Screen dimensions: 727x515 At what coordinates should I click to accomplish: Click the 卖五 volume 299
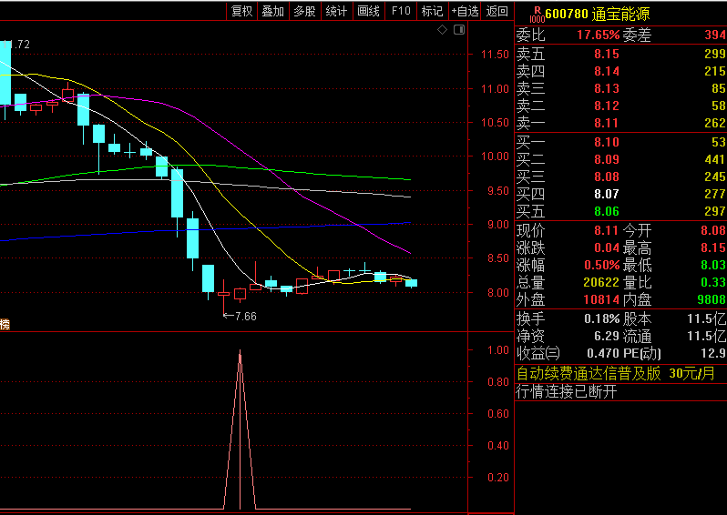coord(715,54)
